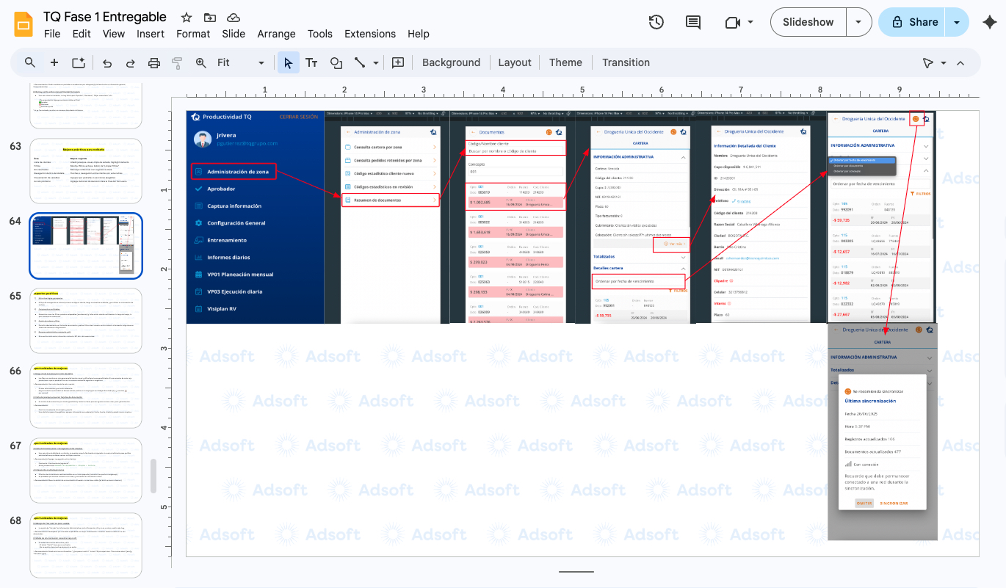Click new slide from template icon
The height and width of the screenshot is (588, 1006).
tap(79, 62)
